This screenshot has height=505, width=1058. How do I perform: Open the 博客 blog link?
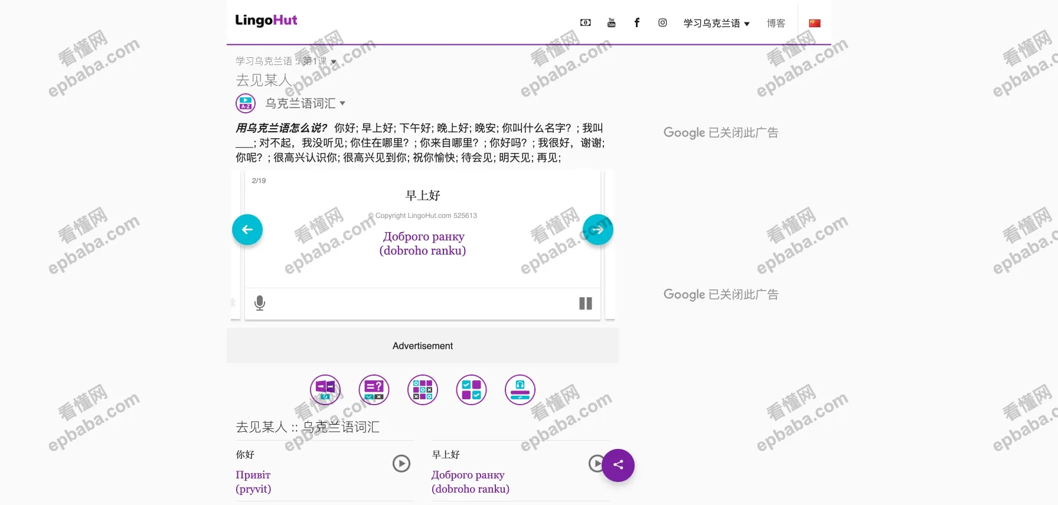pyautogui.click(x=776, y=23)
